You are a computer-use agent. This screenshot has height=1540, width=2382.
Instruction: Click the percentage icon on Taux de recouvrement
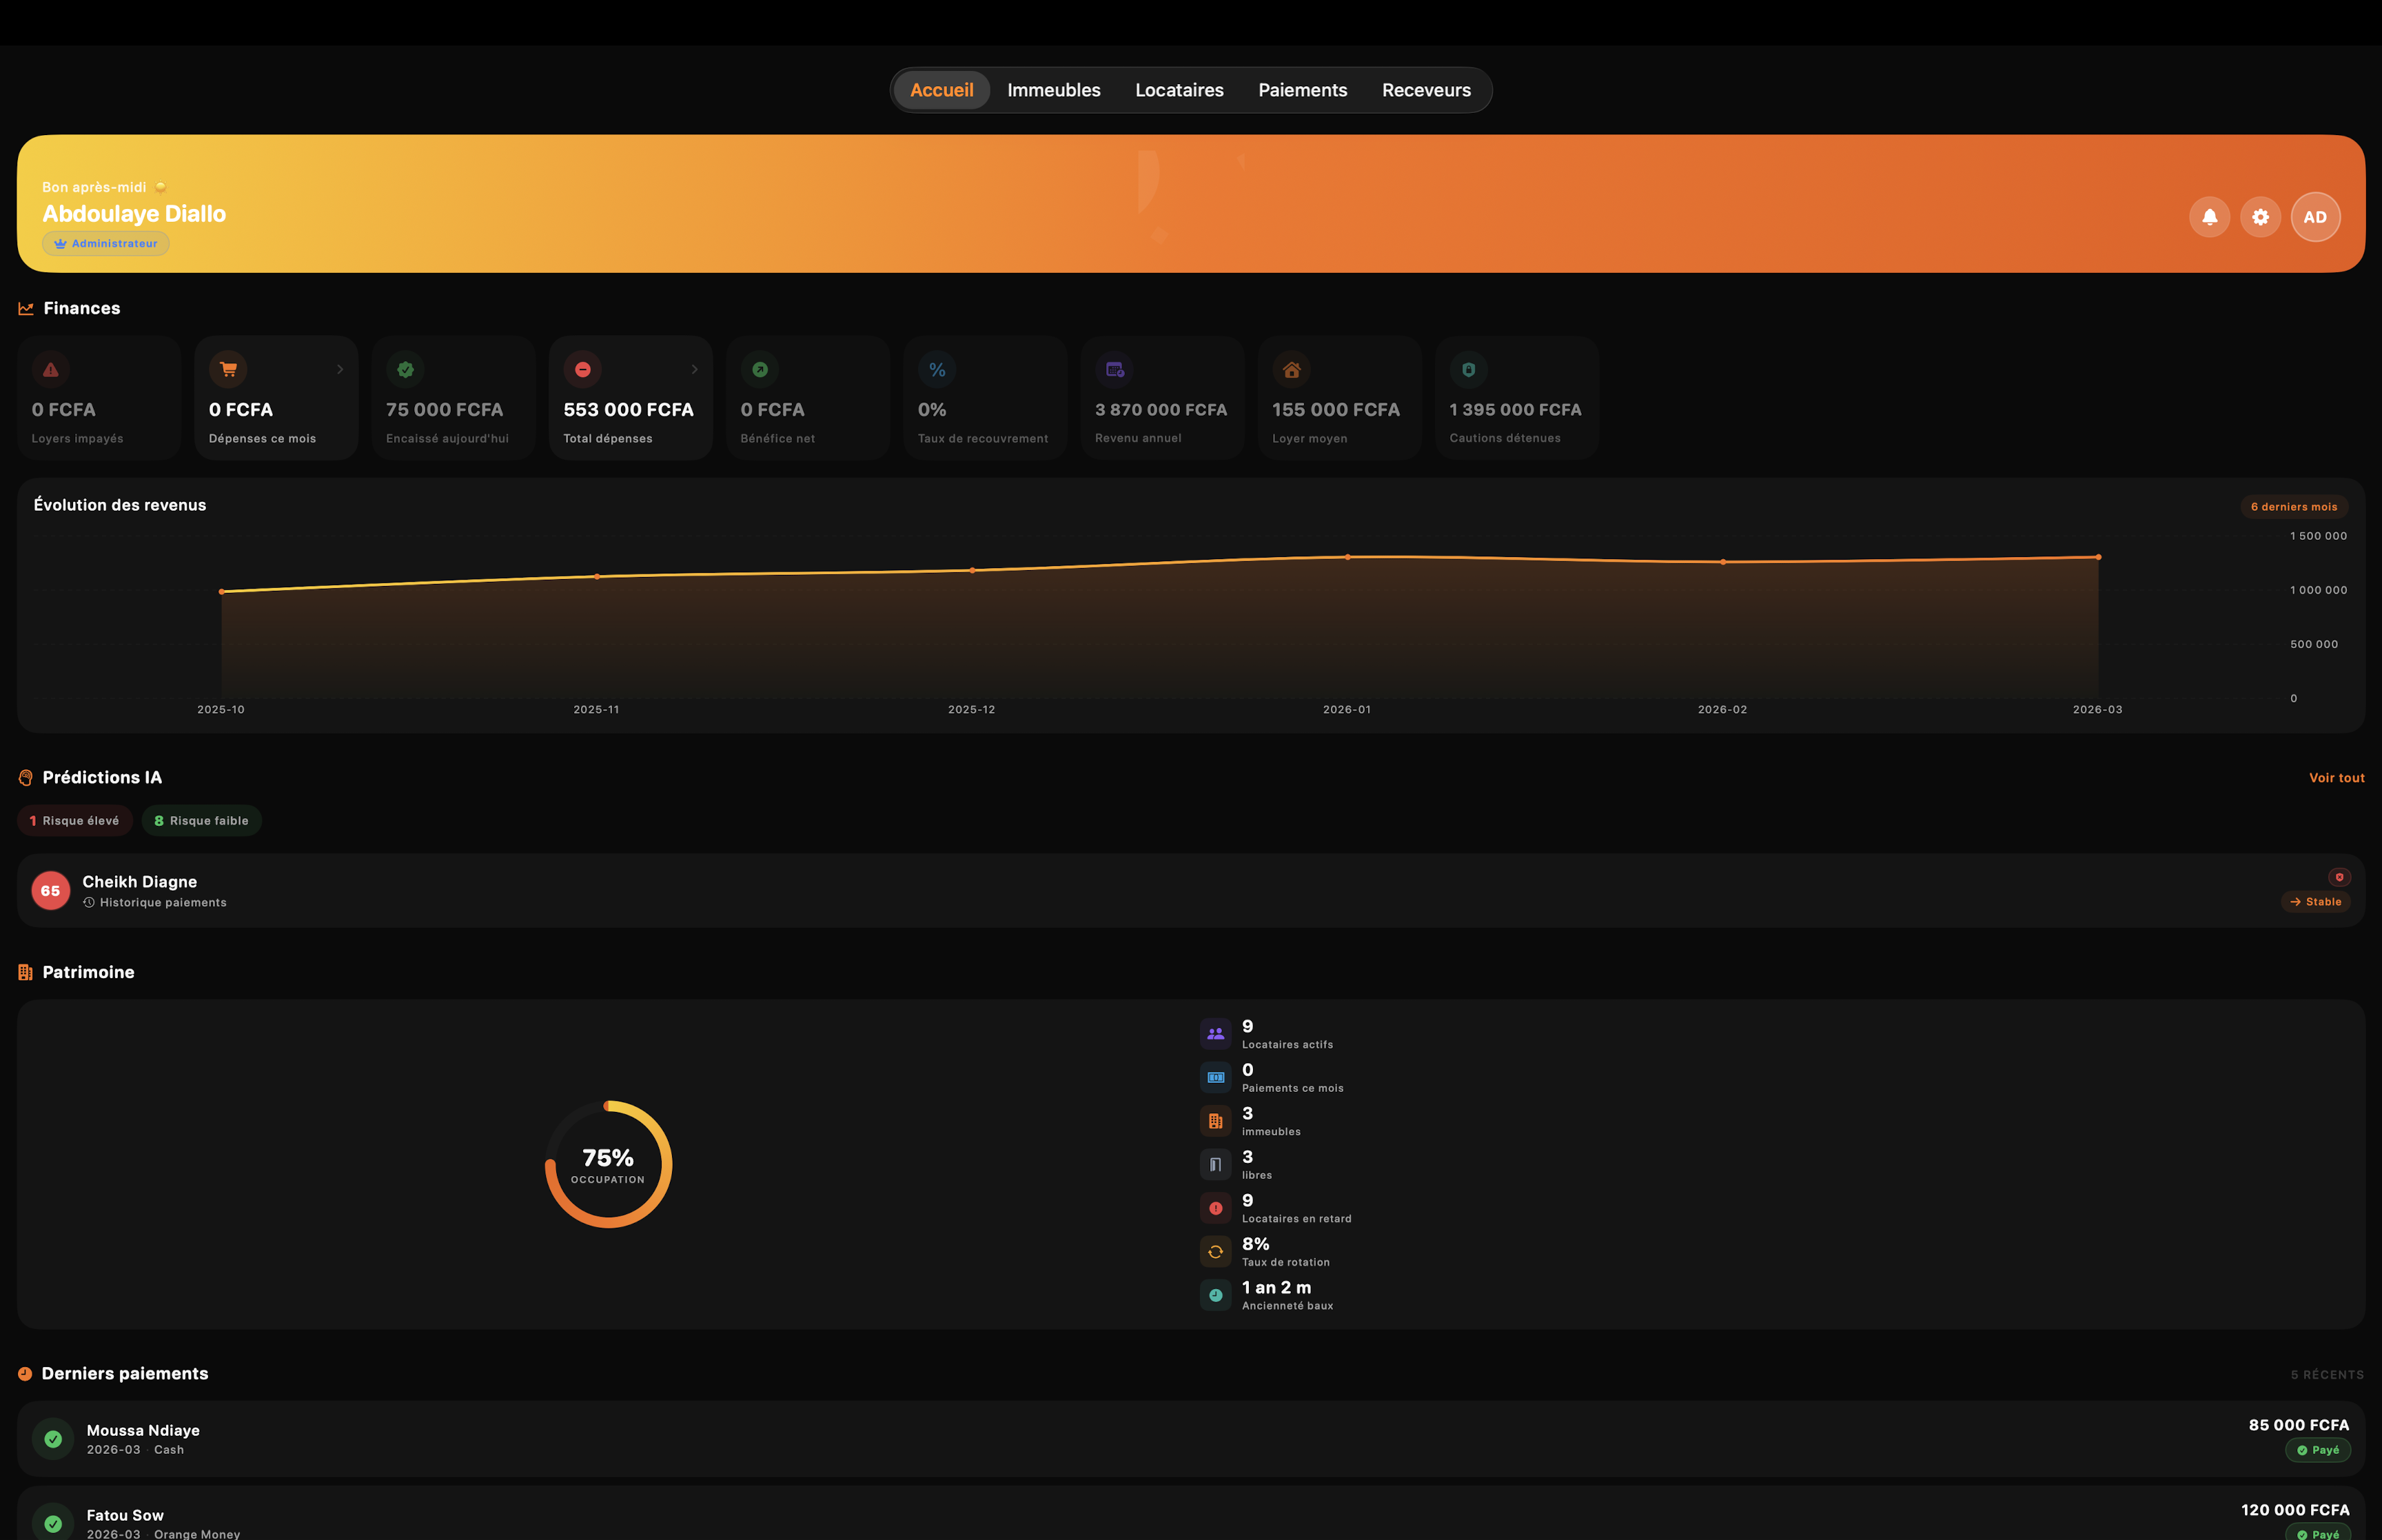tap(937, 369)
